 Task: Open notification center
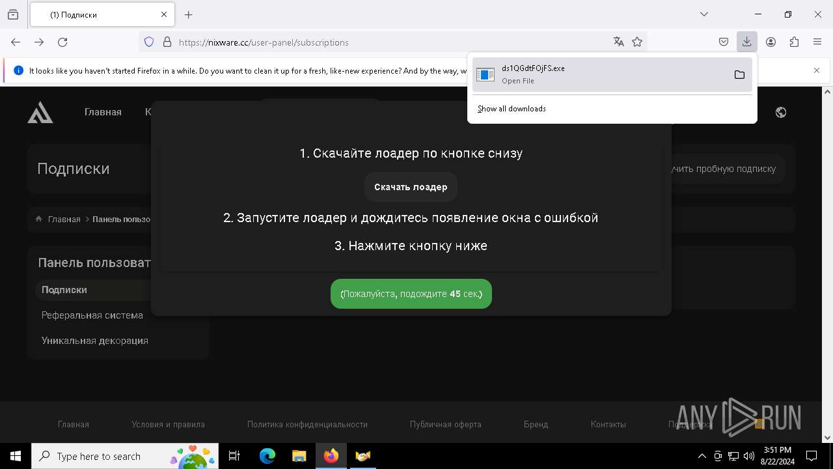[812, 456]
